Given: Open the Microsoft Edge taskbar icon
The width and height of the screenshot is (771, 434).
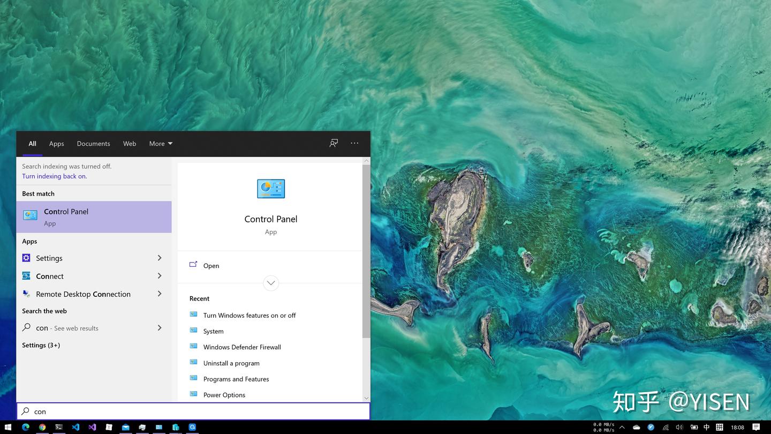Looking at the screenshot, I should (25, 427).
